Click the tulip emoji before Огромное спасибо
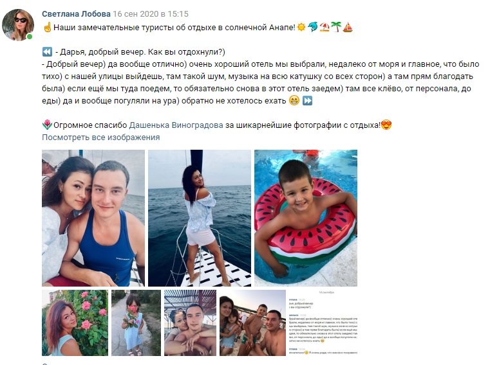Viewport: 499px width, 365px height. click(x=47, y=125)
